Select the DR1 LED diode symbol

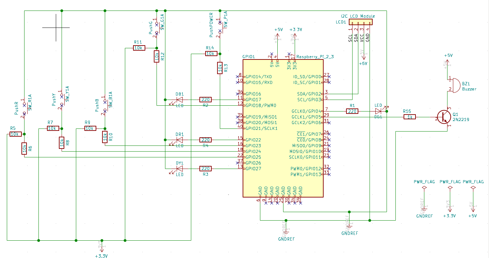(179, 140)
